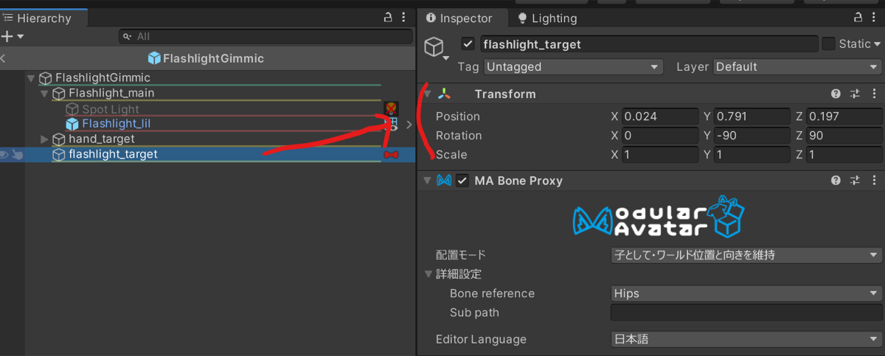Expand the hand_target tree item
Viewport: 885px width, 356px height.
pyautogui.click(x=44, y=139)
